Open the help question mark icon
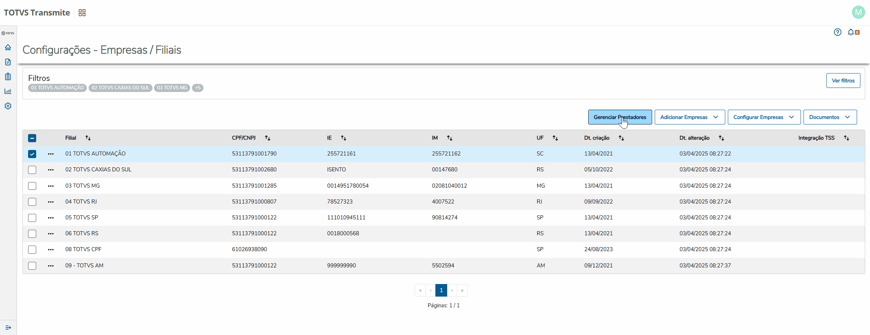The height and width of the screenshot is (335, 870). click(838, 32)
